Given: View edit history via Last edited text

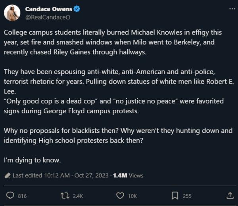Looking at the screenshot, I should 41,175.
